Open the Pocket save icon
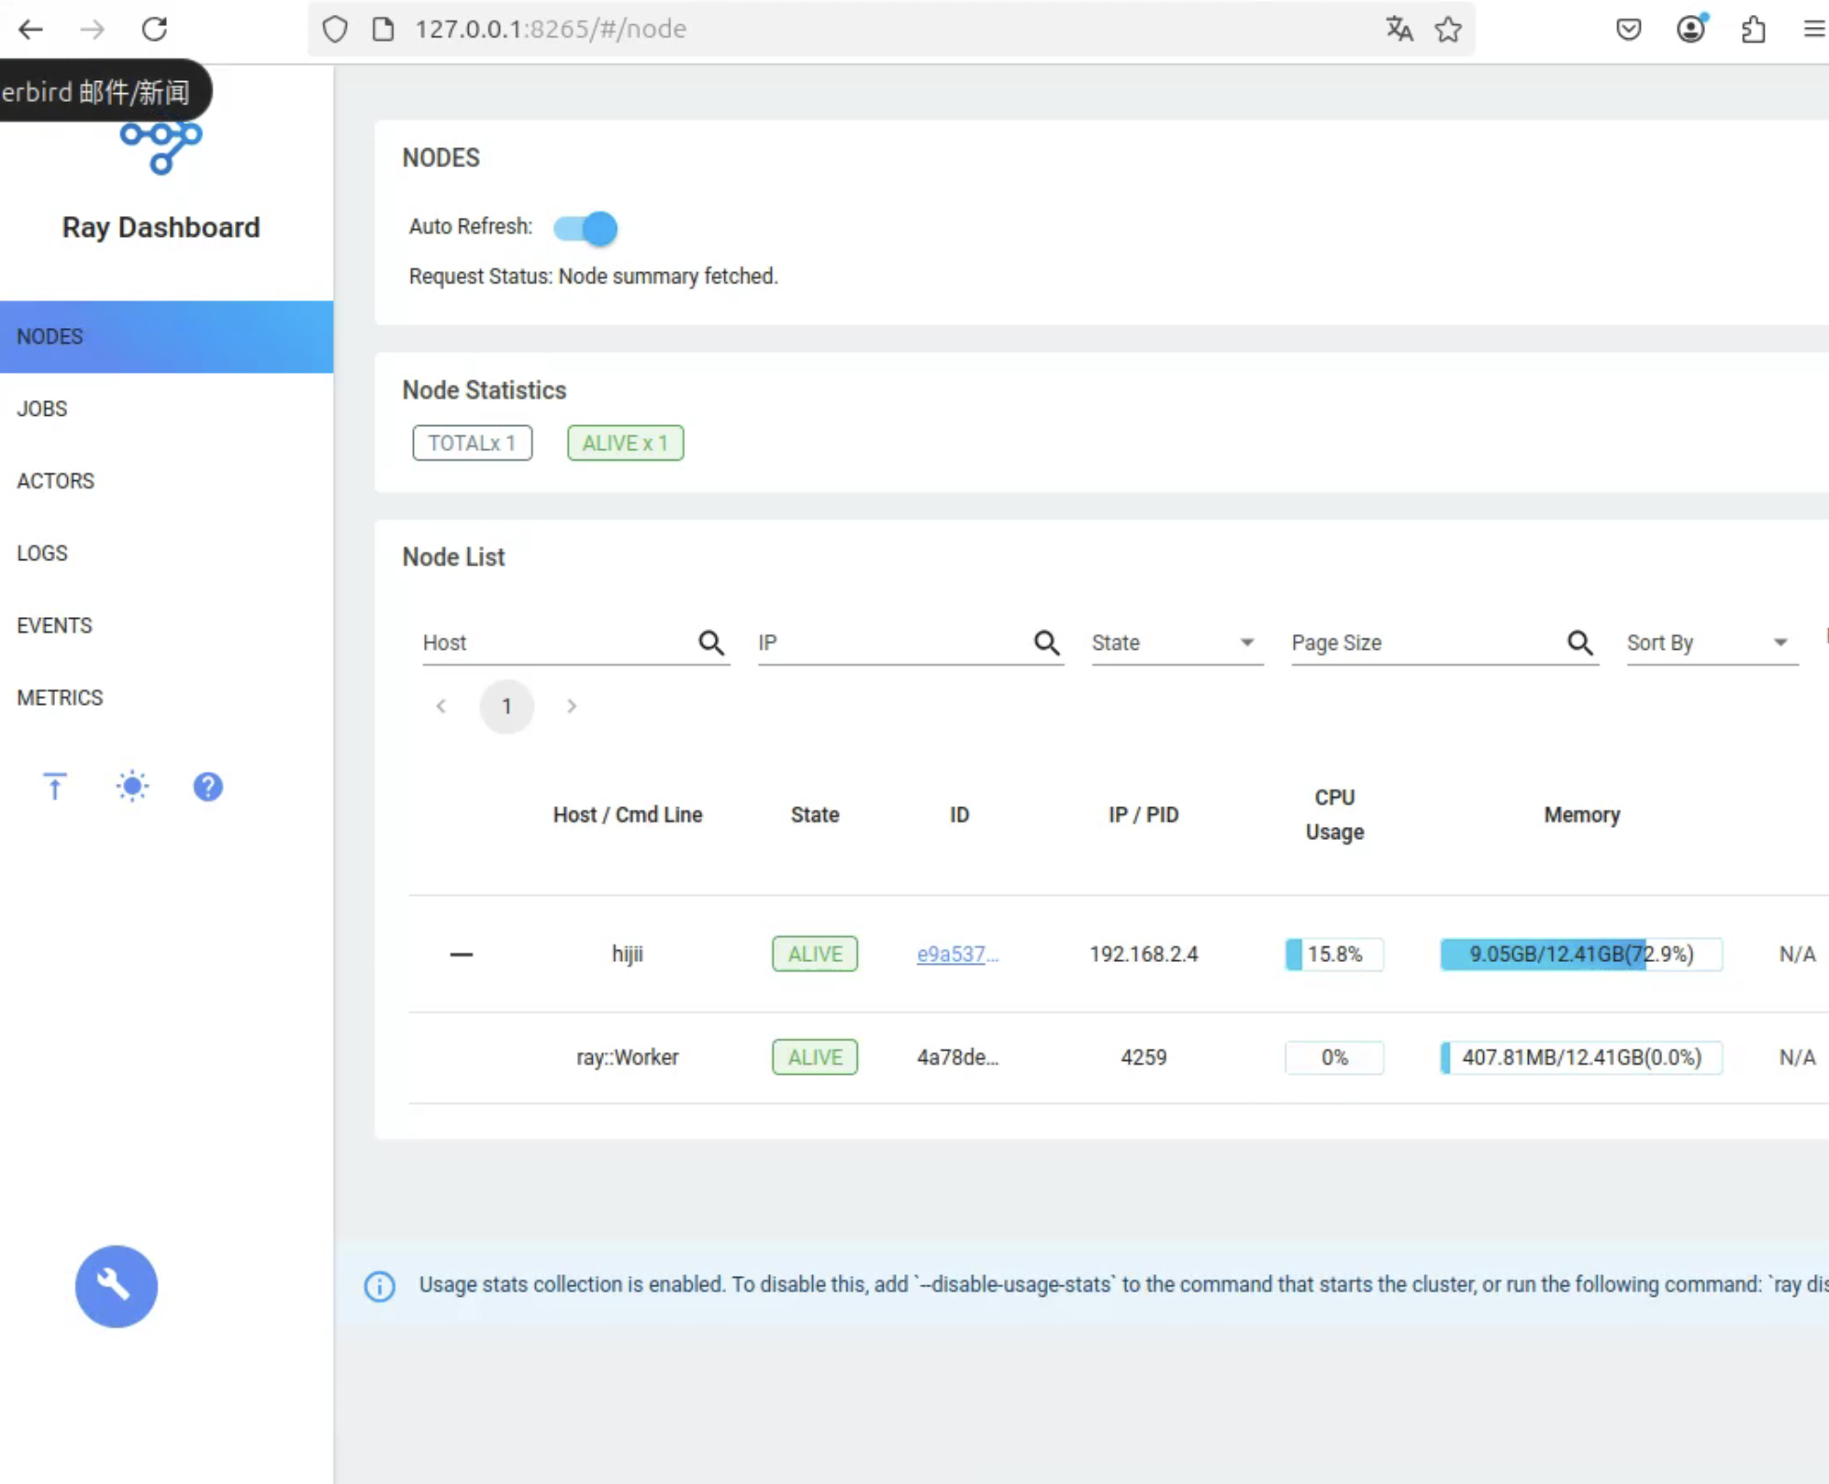The image size is (1829, 1484). click(1629, 29)
